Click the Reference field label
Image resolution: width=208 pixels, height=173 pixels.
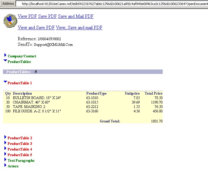[27, 39]
